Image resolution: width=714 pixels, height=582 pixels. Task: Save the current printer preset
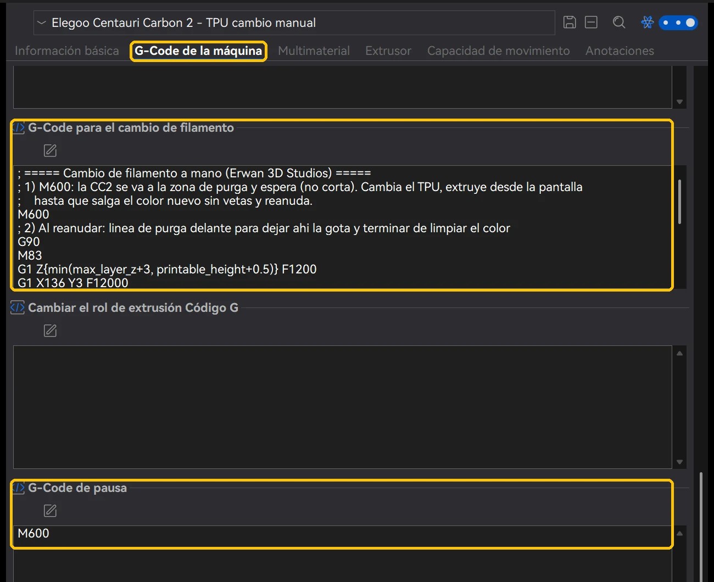point(570,23)
